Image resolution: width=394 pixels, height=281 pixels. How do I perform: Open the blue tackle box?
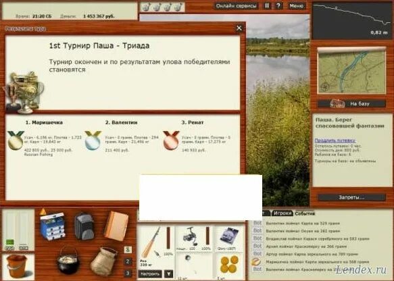click(x=52, y=226)
